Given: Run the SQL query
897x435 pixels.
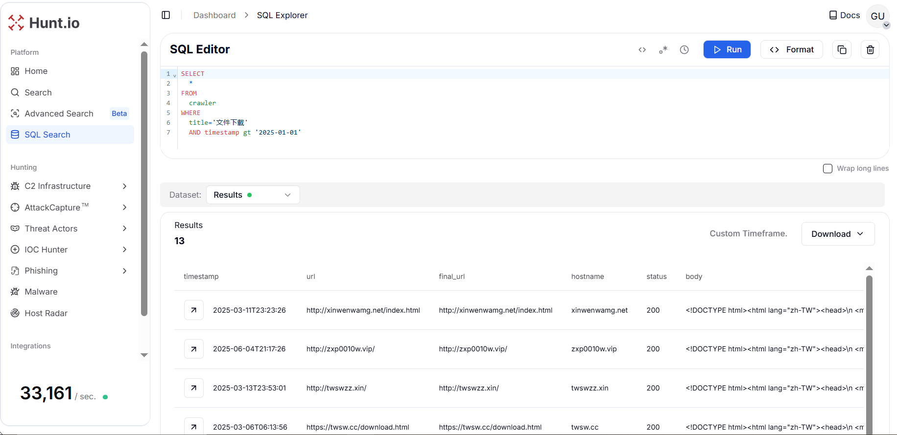Looking at the screenshot, I should (727, 49).
